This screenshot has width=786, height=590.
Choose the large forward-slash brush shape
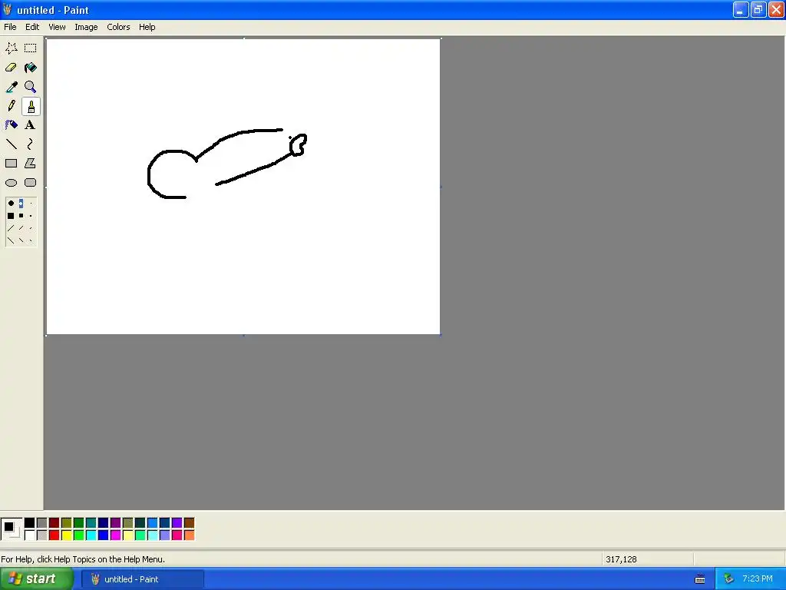coord(11,228)
